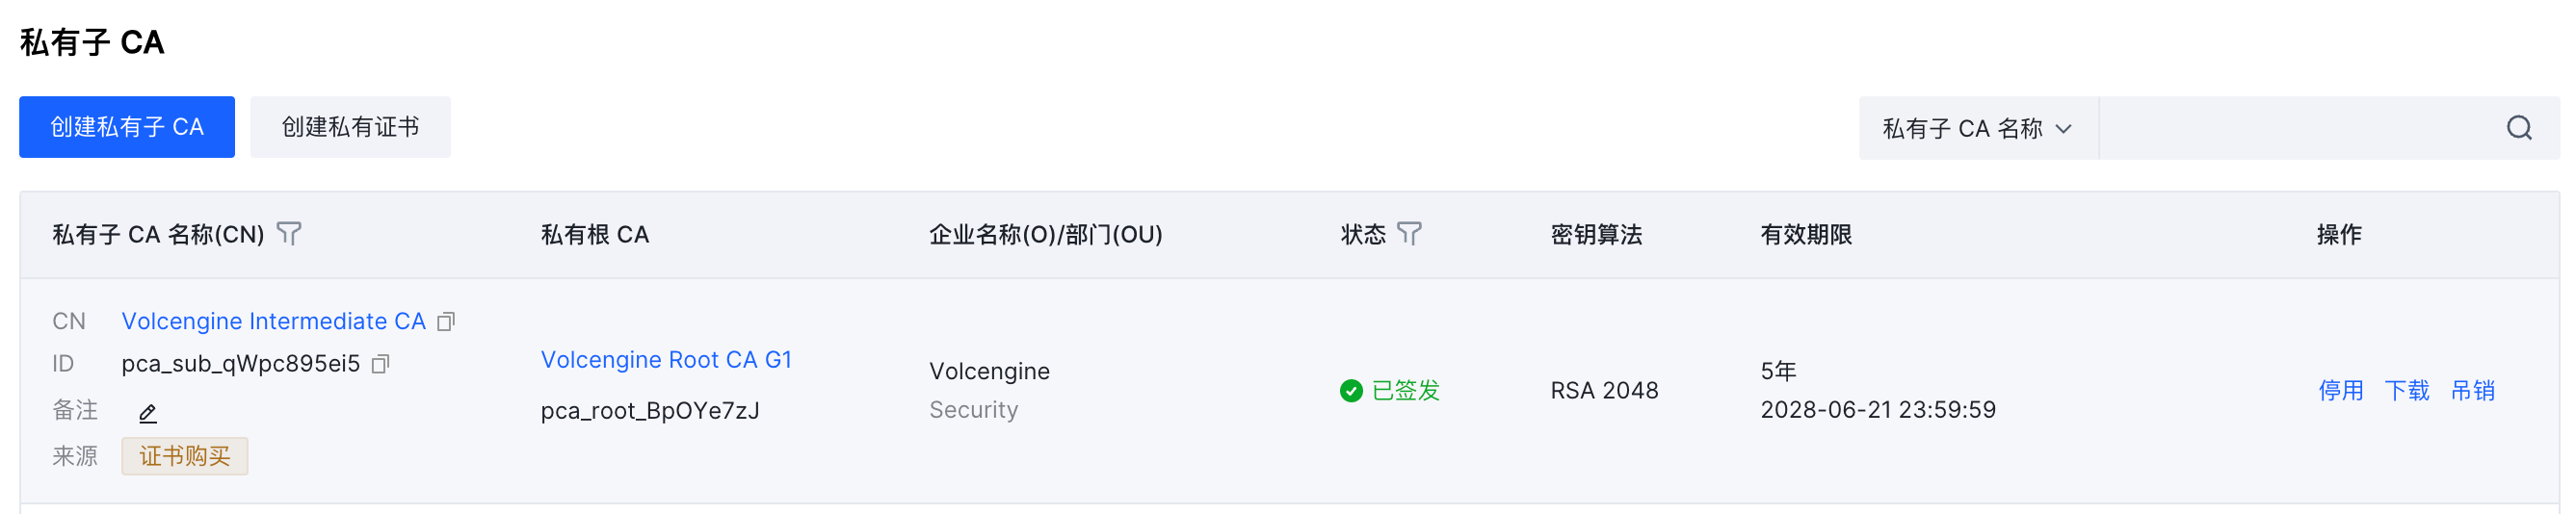Open Volcengine Intermediate CA details
The height and width of the screenshot is (514, 2576).
[273, 321]
